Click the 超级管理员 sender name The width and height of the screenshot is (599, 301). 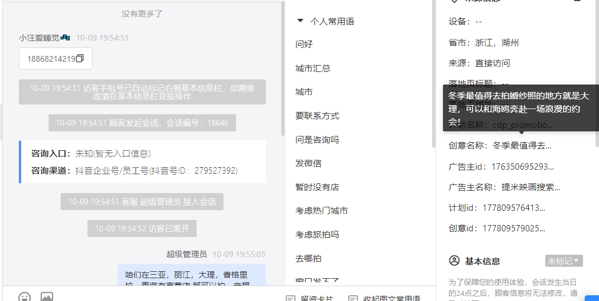tap(186, 254)
